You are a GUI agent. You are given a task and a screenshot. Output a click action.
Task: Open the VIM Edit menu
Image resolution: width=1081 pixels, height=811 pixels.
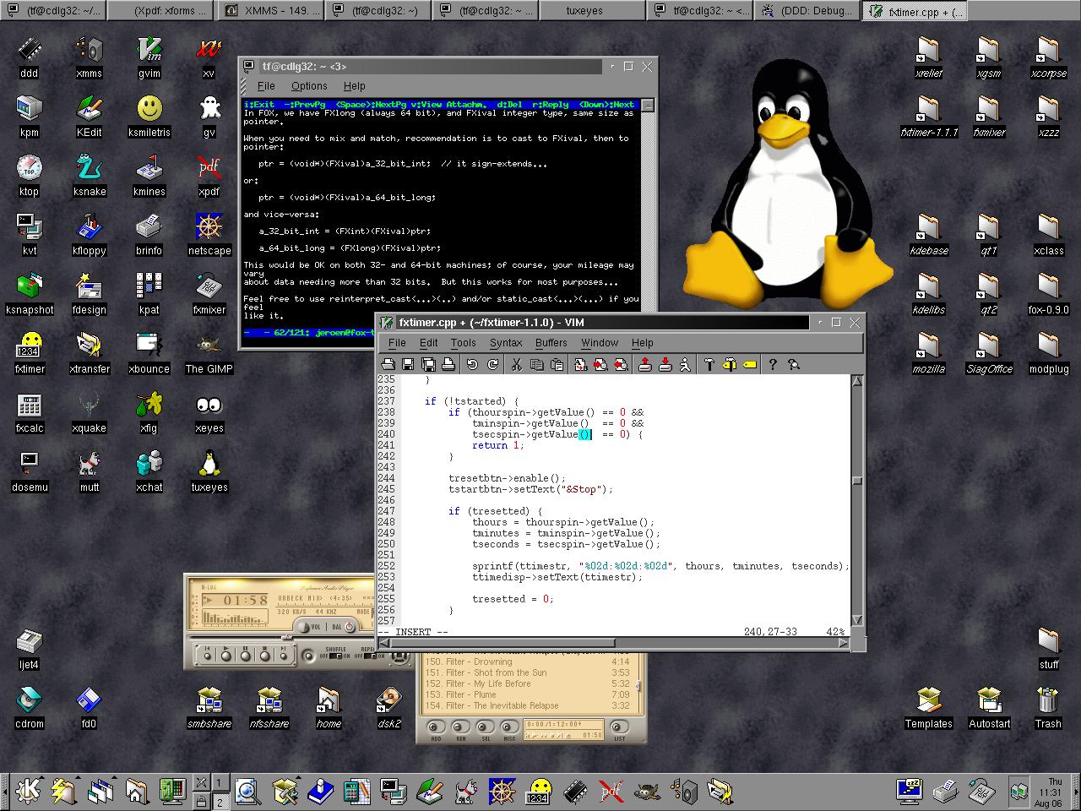pos(429,343)
